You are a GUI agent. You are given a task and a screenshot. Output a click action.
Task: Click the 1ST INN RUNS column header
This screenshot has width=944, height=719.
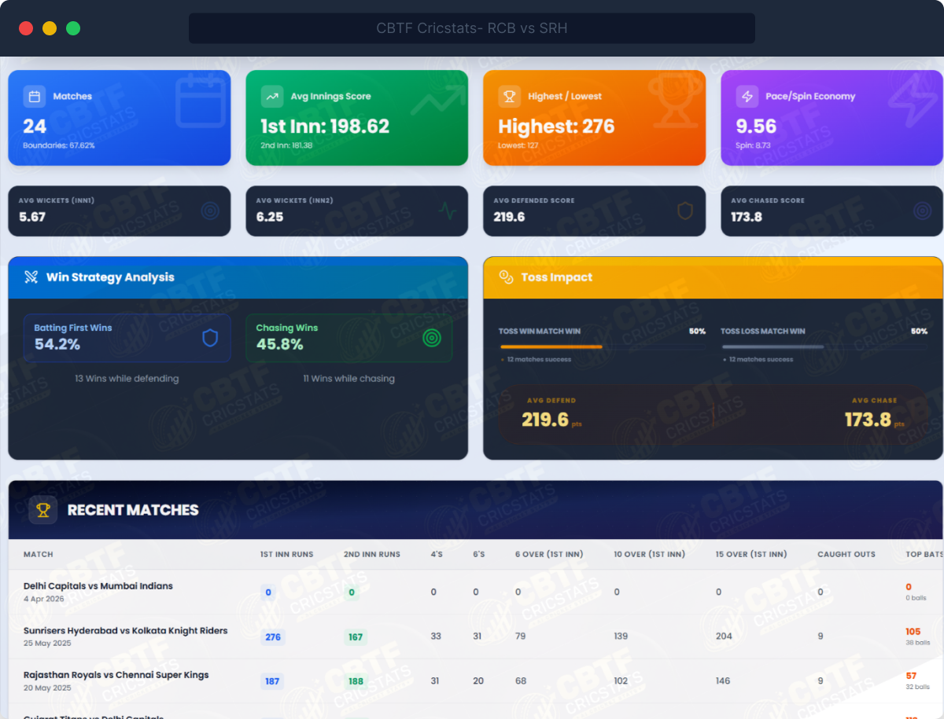pos(286,554)
